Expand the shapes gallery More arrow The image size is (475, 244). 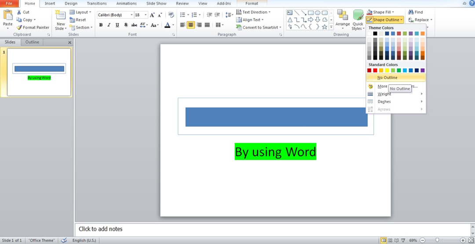coord(332,27)
